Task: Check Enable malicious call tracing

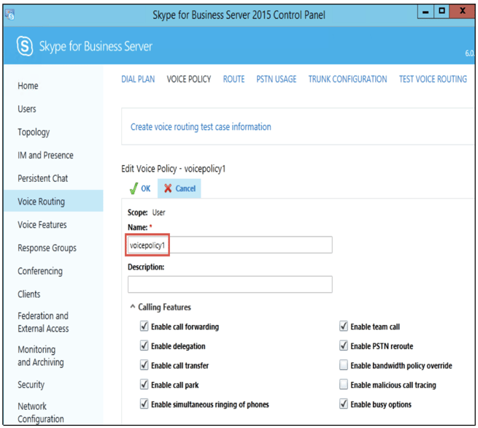Action: [344, 384]
